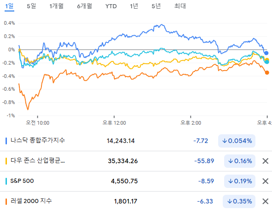This screenshot has width=272, height=209.
Task: Click the orange color marker beside 러셀 2000
Action: coord(6,201)
